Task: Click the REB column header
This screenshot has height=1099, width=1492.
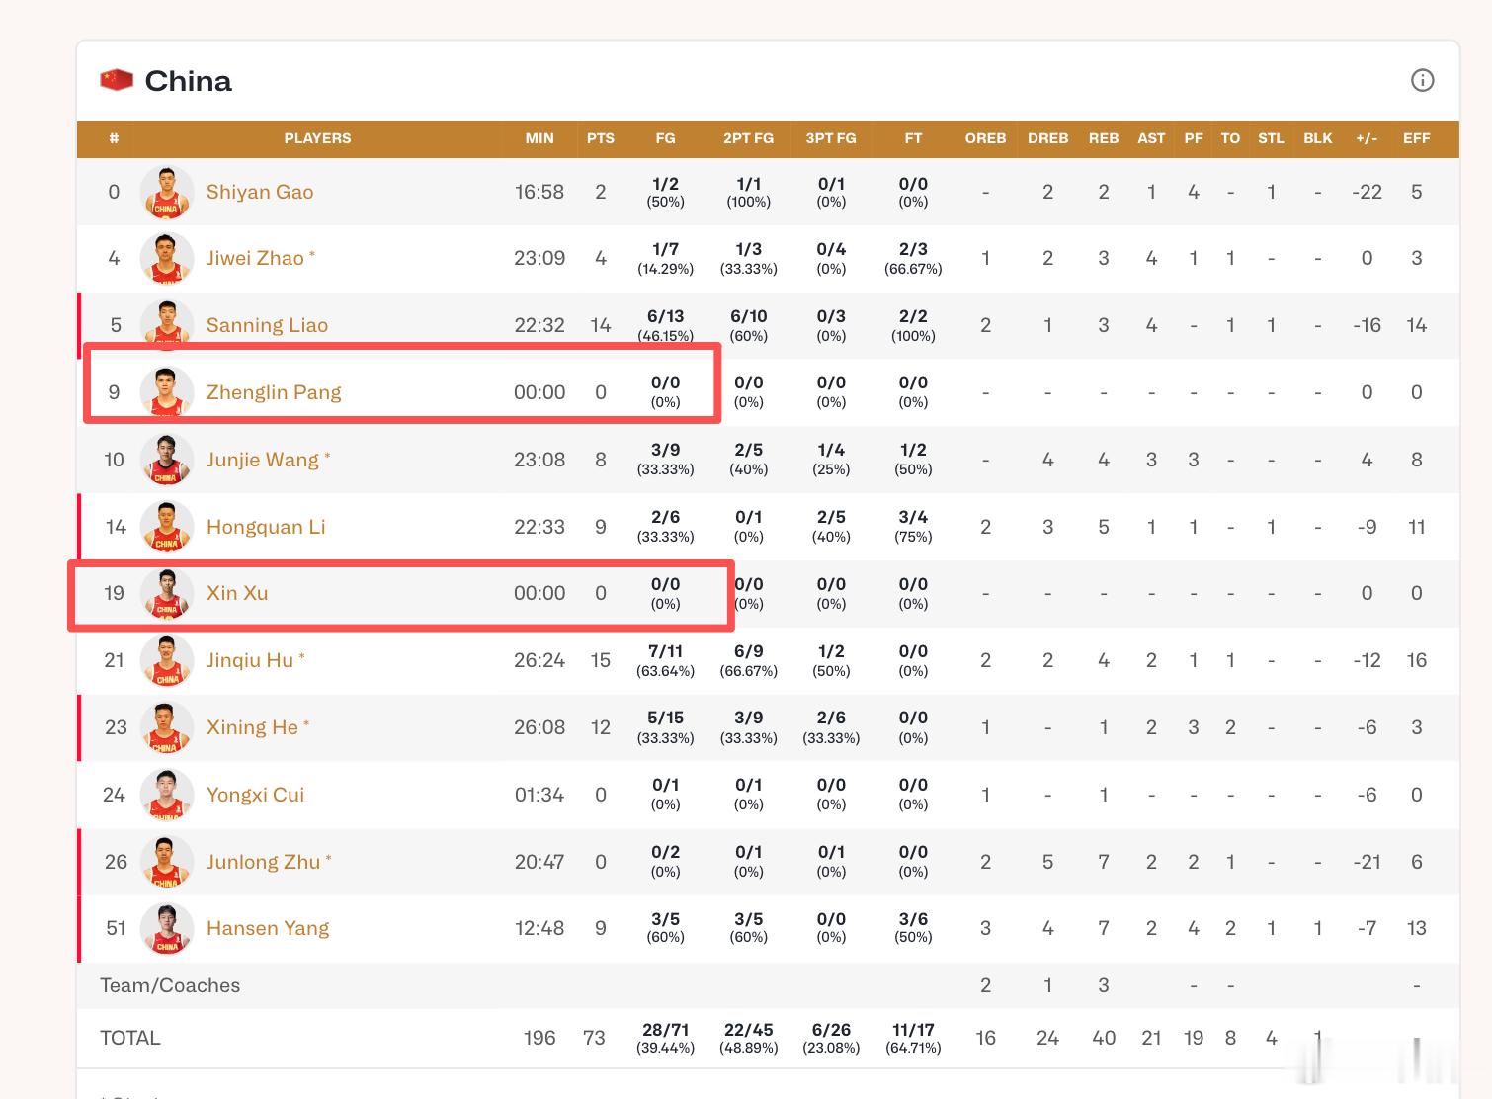Action: (1104, 138)
